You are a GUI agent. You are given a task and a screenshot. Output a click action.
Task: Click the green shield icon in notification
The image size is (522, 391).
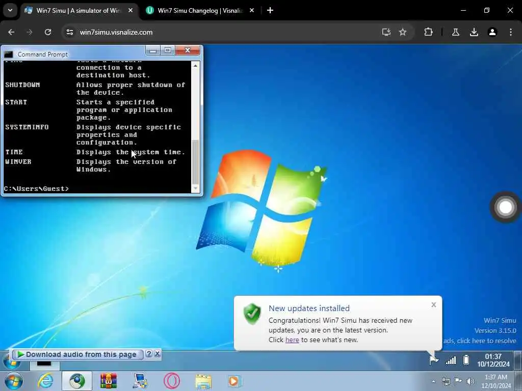click(x=252, y=314)
